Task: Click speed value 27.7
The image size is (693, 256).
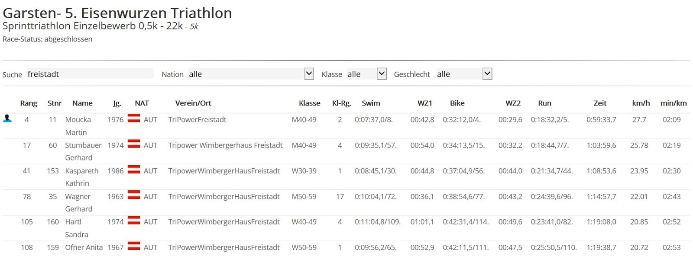Action: 639,119
